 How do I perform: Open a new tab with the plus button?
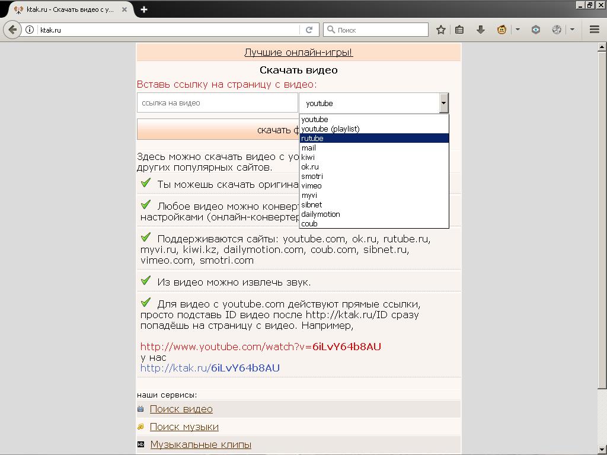point(144,9)
